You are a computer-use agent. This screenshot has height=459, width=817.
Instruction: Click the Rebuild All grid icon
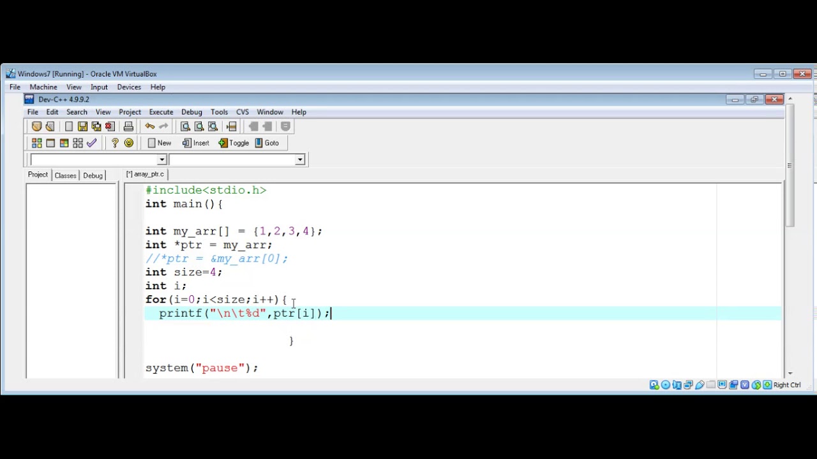[78, 143]
